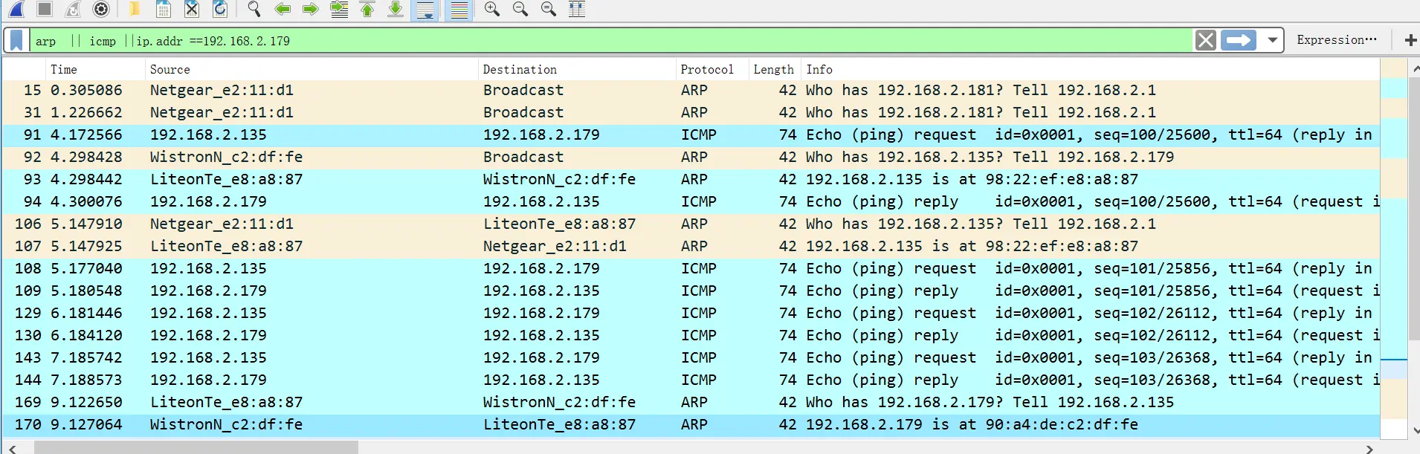1420x454 pixels.
Task: Select packet 169 who has 192.168.2.179
Action: click(x=691, y=402)
